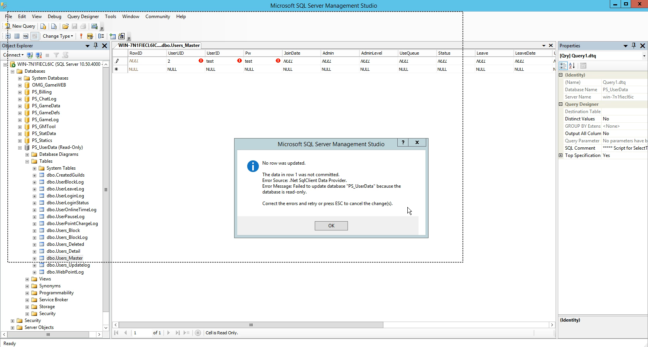Click the Alphabetical sort icon in Properties
The image size is (648, 347).
pyautogui.click(x=572, y=66)
